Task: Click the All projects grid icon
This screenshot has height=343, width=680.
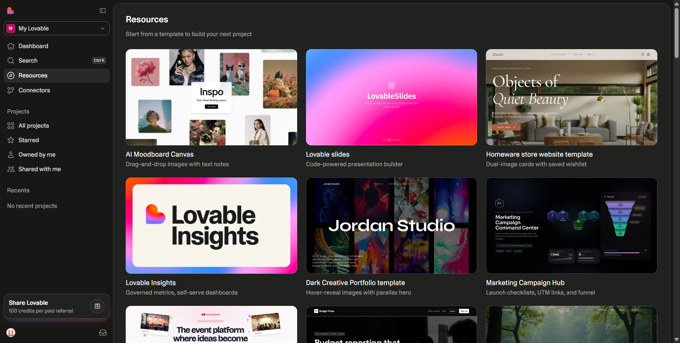Action: 11,126
